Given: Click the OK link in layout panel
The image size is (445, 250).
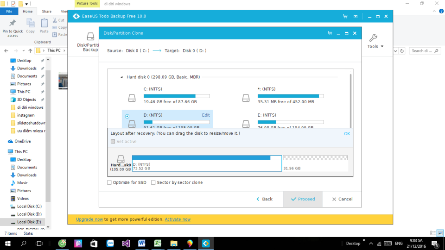Looking at the screenshot, I should 347,133.
